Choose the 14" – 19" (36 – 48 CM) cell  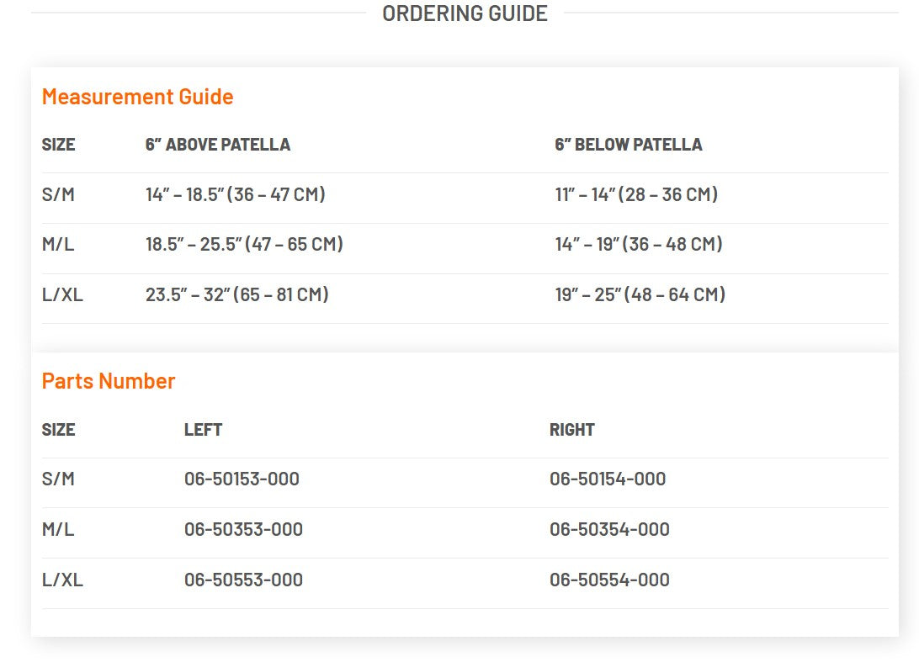click(638, 245)
